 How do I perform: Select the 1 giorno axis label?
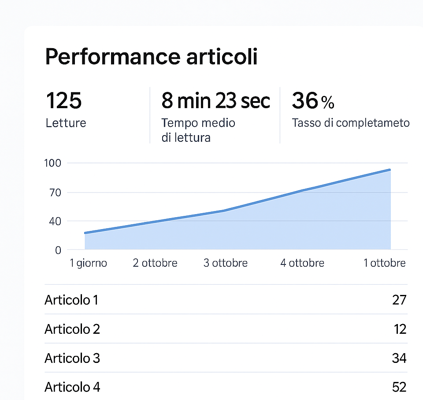click(x=89, y=263)
